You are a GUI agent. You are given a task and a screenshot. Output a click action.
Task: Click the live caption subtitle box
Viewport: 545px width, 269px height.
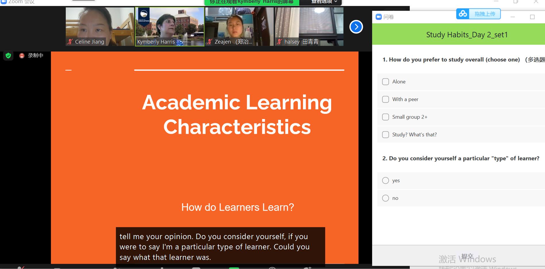pyautogui.click(x=220, y=247)
